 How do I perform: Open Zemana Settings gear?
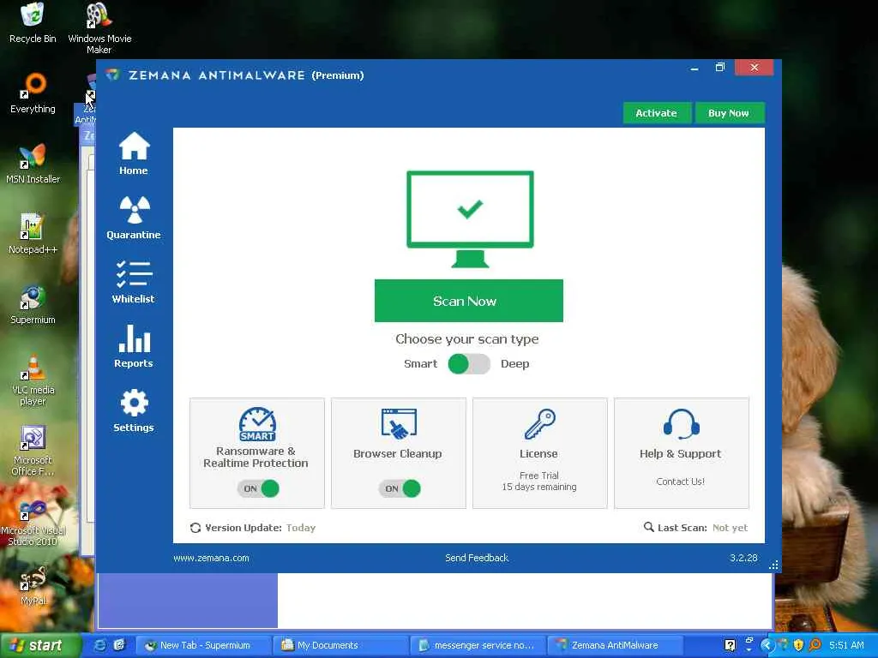point(134,410)
